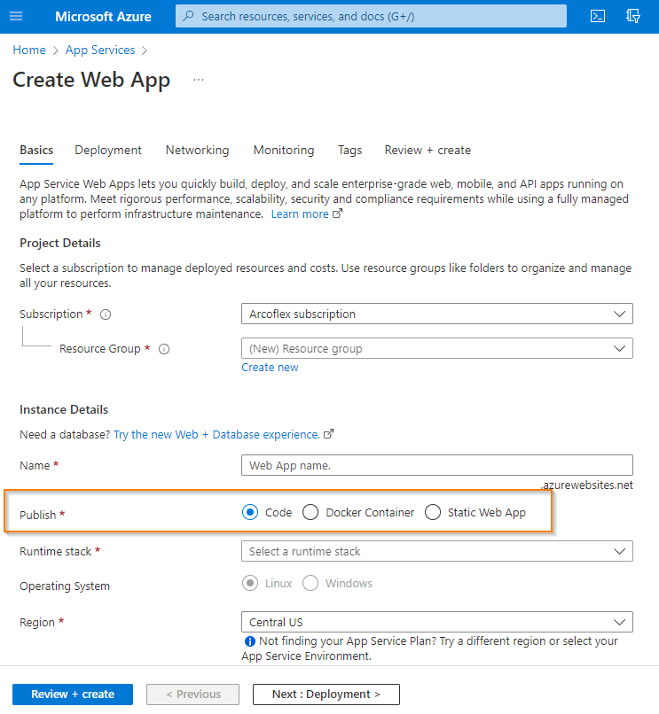Click the Subscription info icon
The image size is (659, 714).
106,314
